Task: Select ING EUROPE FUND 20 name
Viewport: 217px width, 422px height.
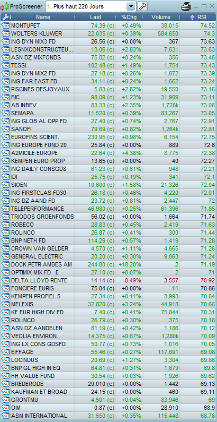Action: point(39,145)
